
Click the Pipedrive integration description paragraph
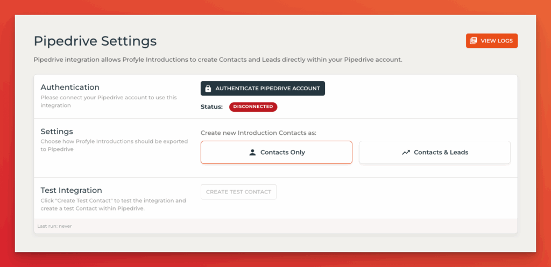point(218,60)
